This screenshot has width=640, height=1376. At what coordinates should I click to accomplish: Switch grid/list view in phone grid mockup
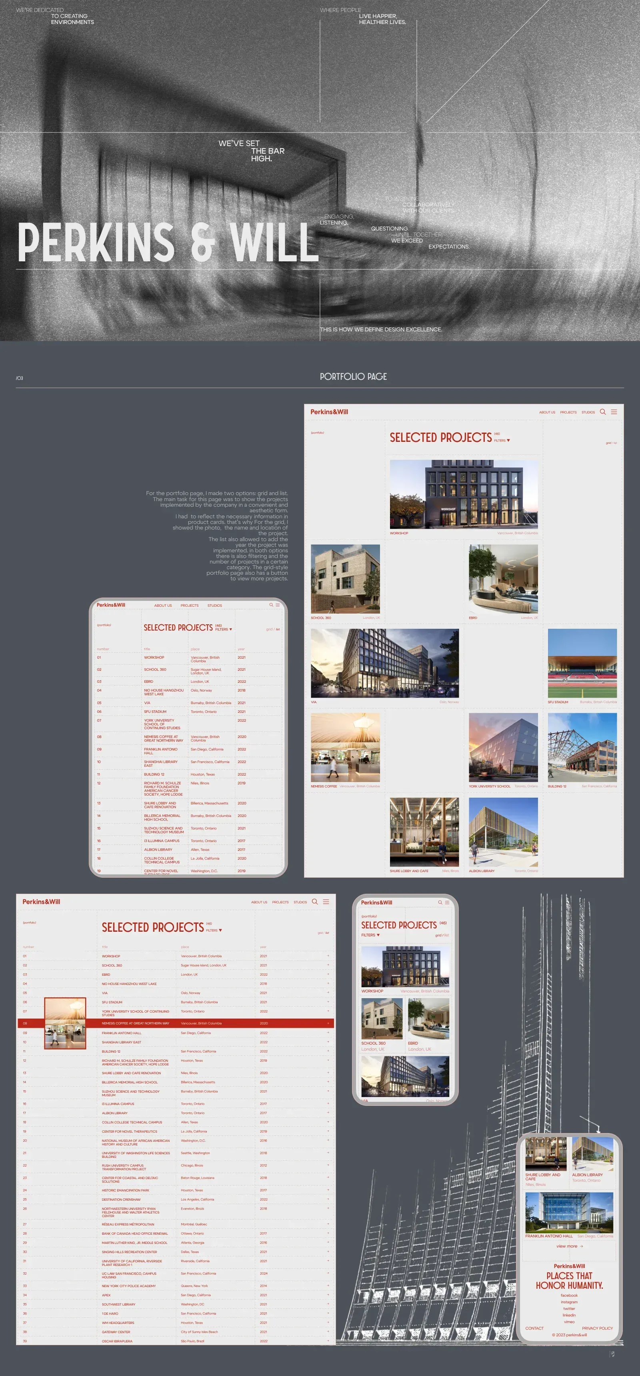442,935
